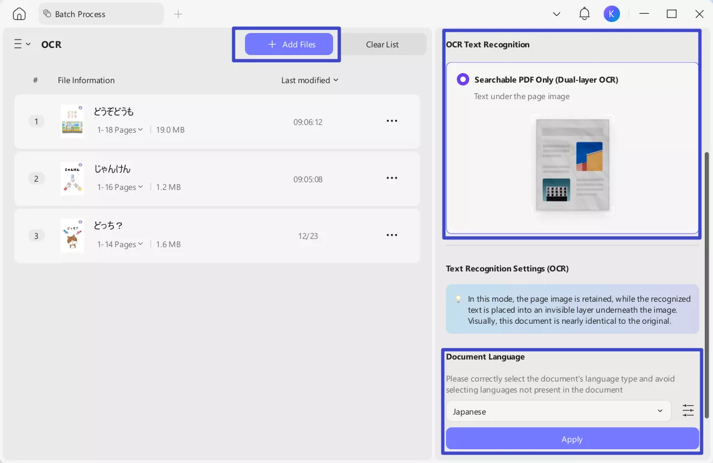Open the Last modified sort dropdown
The image size is (713, 463).
point(309,80)
